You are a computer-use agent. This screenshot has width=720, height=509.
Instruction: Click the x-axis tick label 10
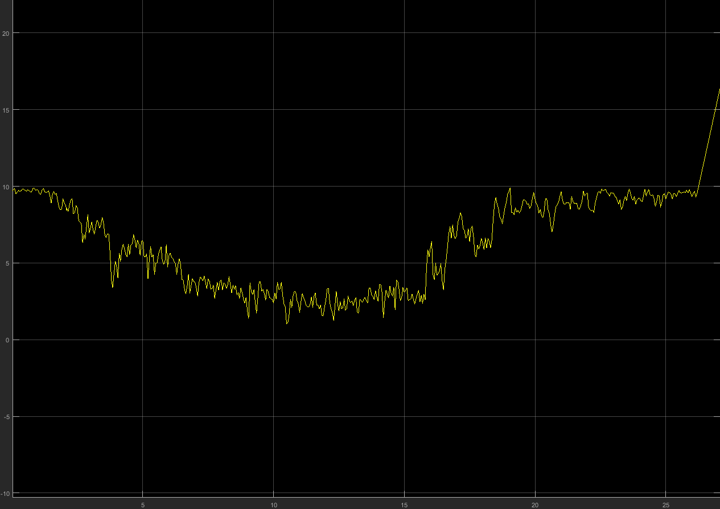point(274,504)
